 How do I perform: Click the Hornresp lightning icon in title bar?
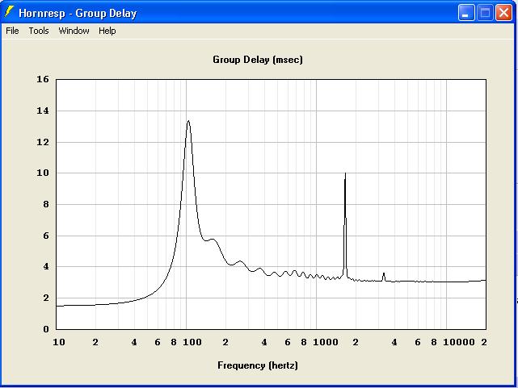click(9, 12)
